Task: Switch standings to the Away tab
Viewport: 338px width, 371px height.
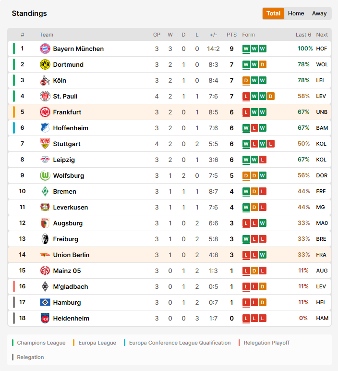Action: click(x=319, y=13)
